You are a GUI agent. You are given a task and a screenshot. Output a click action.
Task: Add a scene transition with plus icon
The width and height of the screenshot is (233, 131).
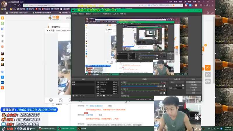[x=176, y=85]
